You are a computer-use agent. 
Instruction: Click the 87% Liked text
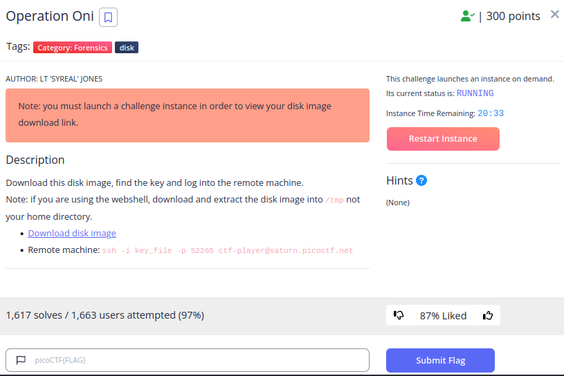(443, 316)
